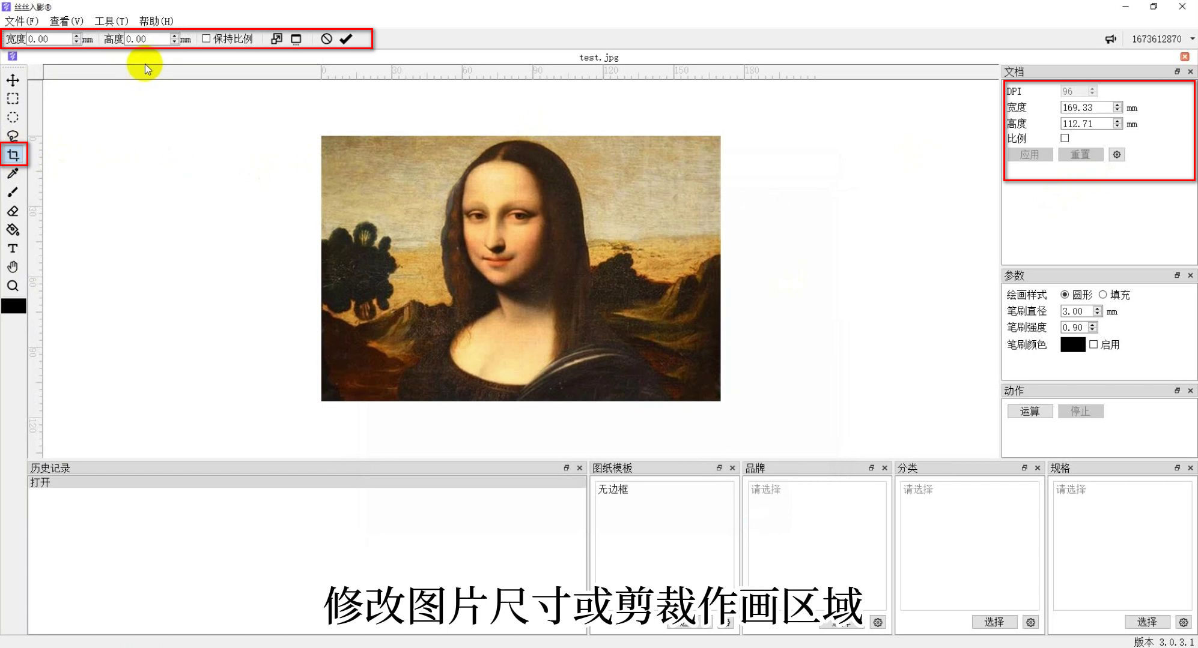Toggle the 比例 checkbox in 文档 panel

click(x=1065, y=138)
